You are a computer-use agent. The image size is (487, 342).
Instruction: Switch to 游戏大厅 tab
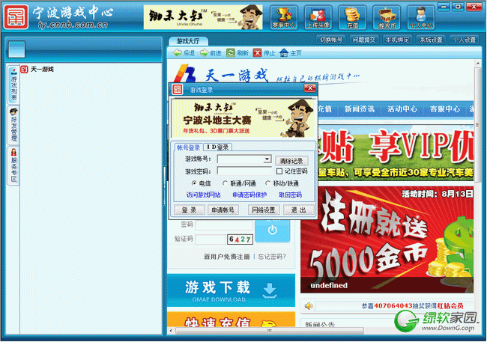(188, 41)
